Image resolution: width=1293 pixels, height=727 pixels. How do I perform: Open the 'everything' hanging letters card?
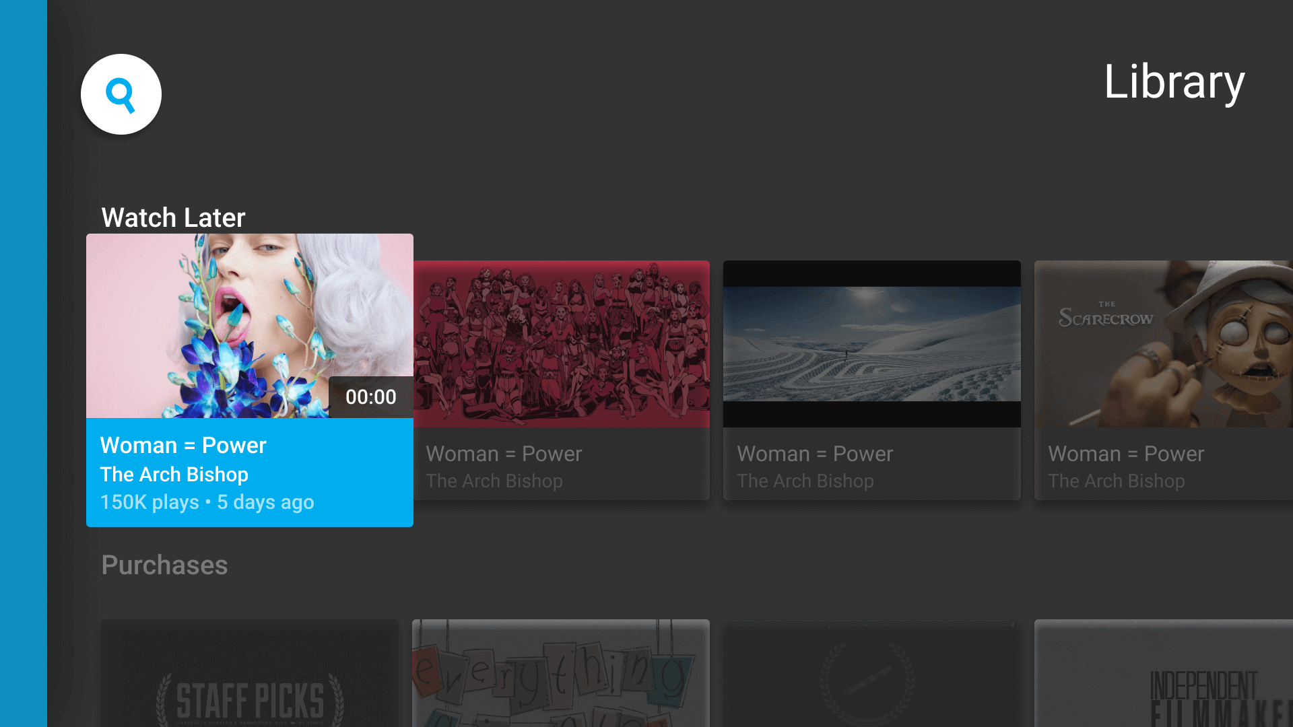pyautogui.click(x=561, y=673)
